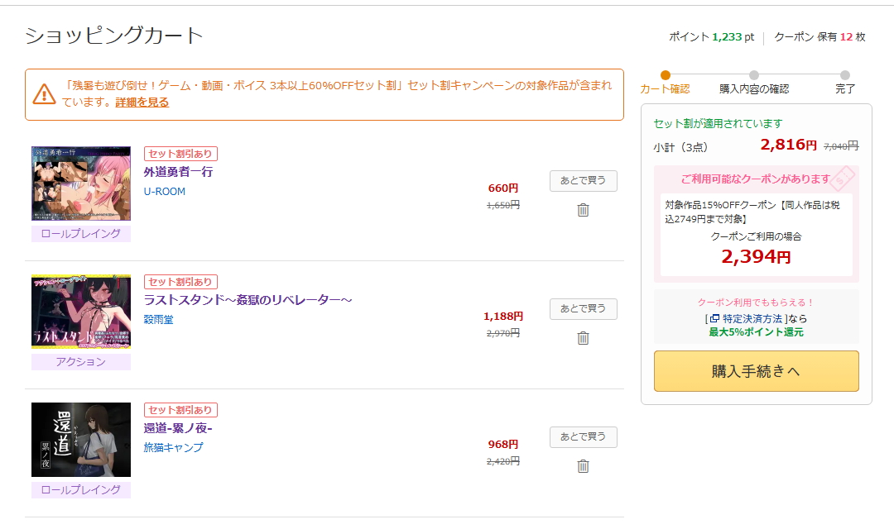Click the orange warning triangle icon
Image resolution: width=894 pixels, height=529 pixels.
tap(44, 94)
